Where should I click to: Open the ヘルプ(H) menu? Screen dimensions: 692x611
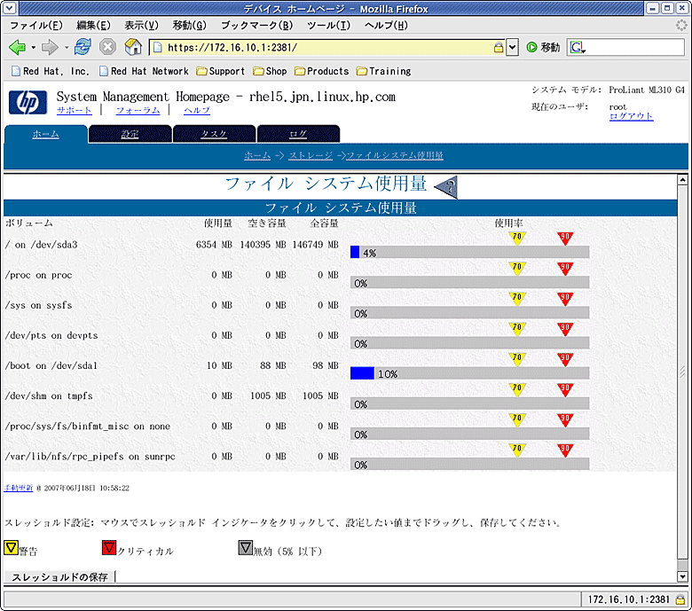(386, 25)
